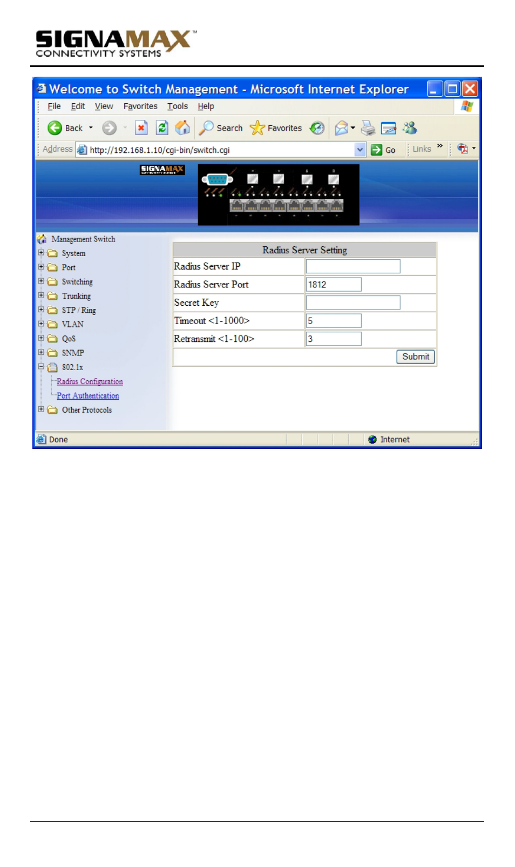Click the Submit button

[416, 357]
